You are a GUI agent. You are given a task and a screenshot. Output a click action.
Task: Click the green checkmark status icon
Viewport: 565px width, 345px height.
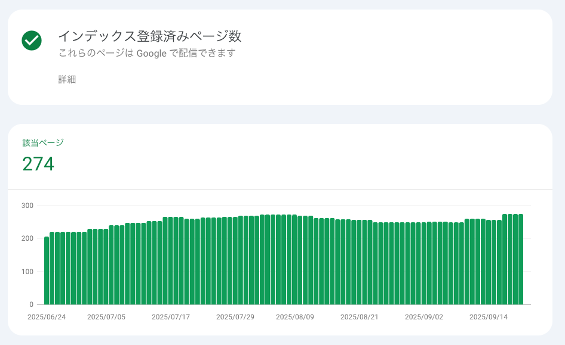32,41
